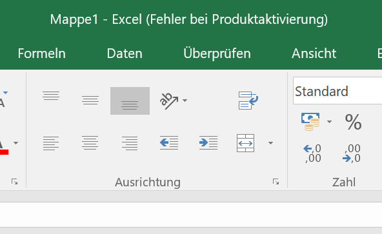Align text to the left
This screenshot has width=382, height=234.
tap(51, 143)
